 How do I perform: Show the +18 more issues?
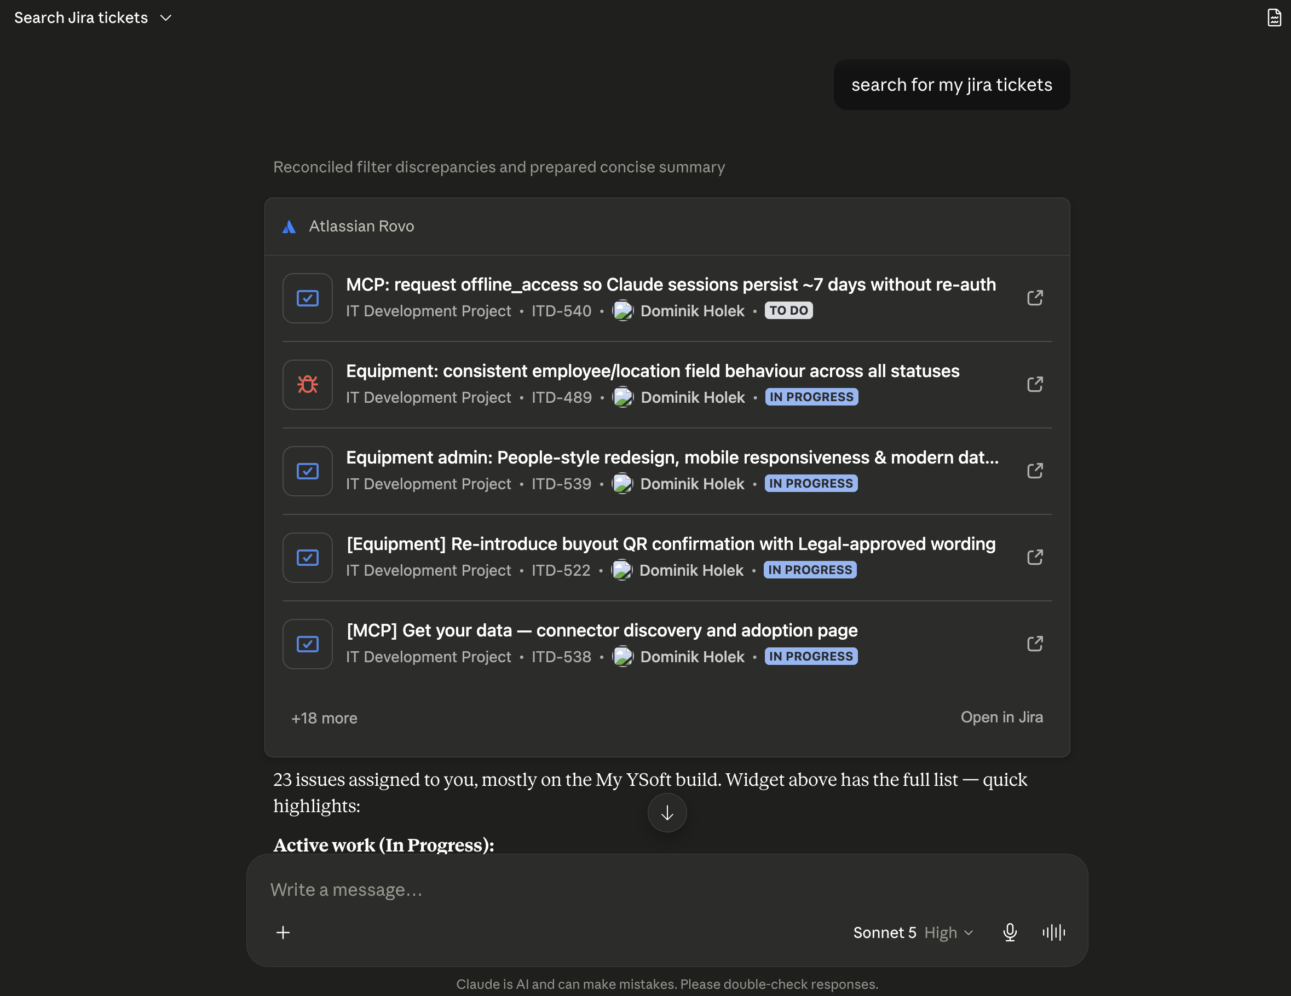[324, 719]
